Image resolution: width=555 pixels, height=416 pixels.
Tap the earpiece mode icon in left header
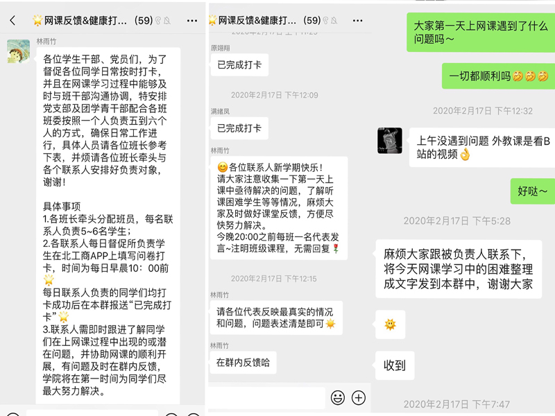(158, 21)
